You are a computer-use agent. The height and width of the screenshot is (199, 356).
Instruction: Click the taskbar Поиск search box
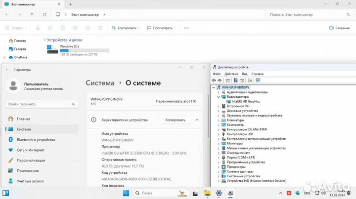pyautogui.click(x=161, y=193)
